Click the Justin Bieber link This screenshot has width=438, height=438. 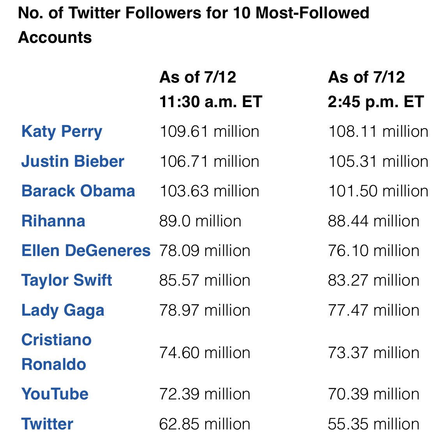(x=72, y=161)
